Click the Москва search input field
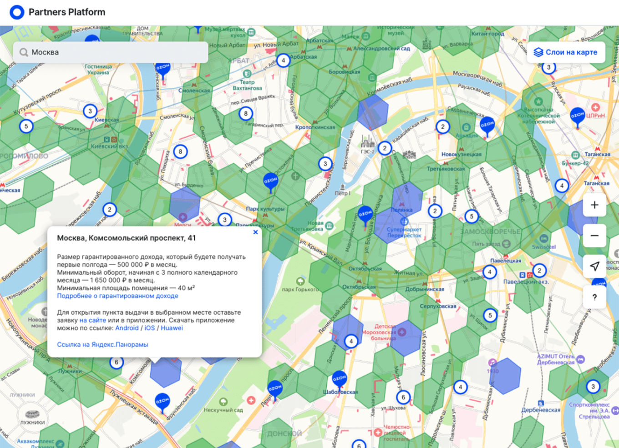 click(x=114, y=52)
